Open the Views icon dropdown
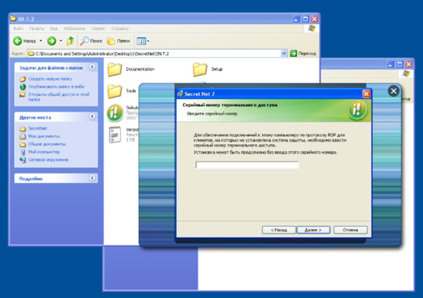The width and height of the screenshot is (423, 298). [x=143, y=41]
